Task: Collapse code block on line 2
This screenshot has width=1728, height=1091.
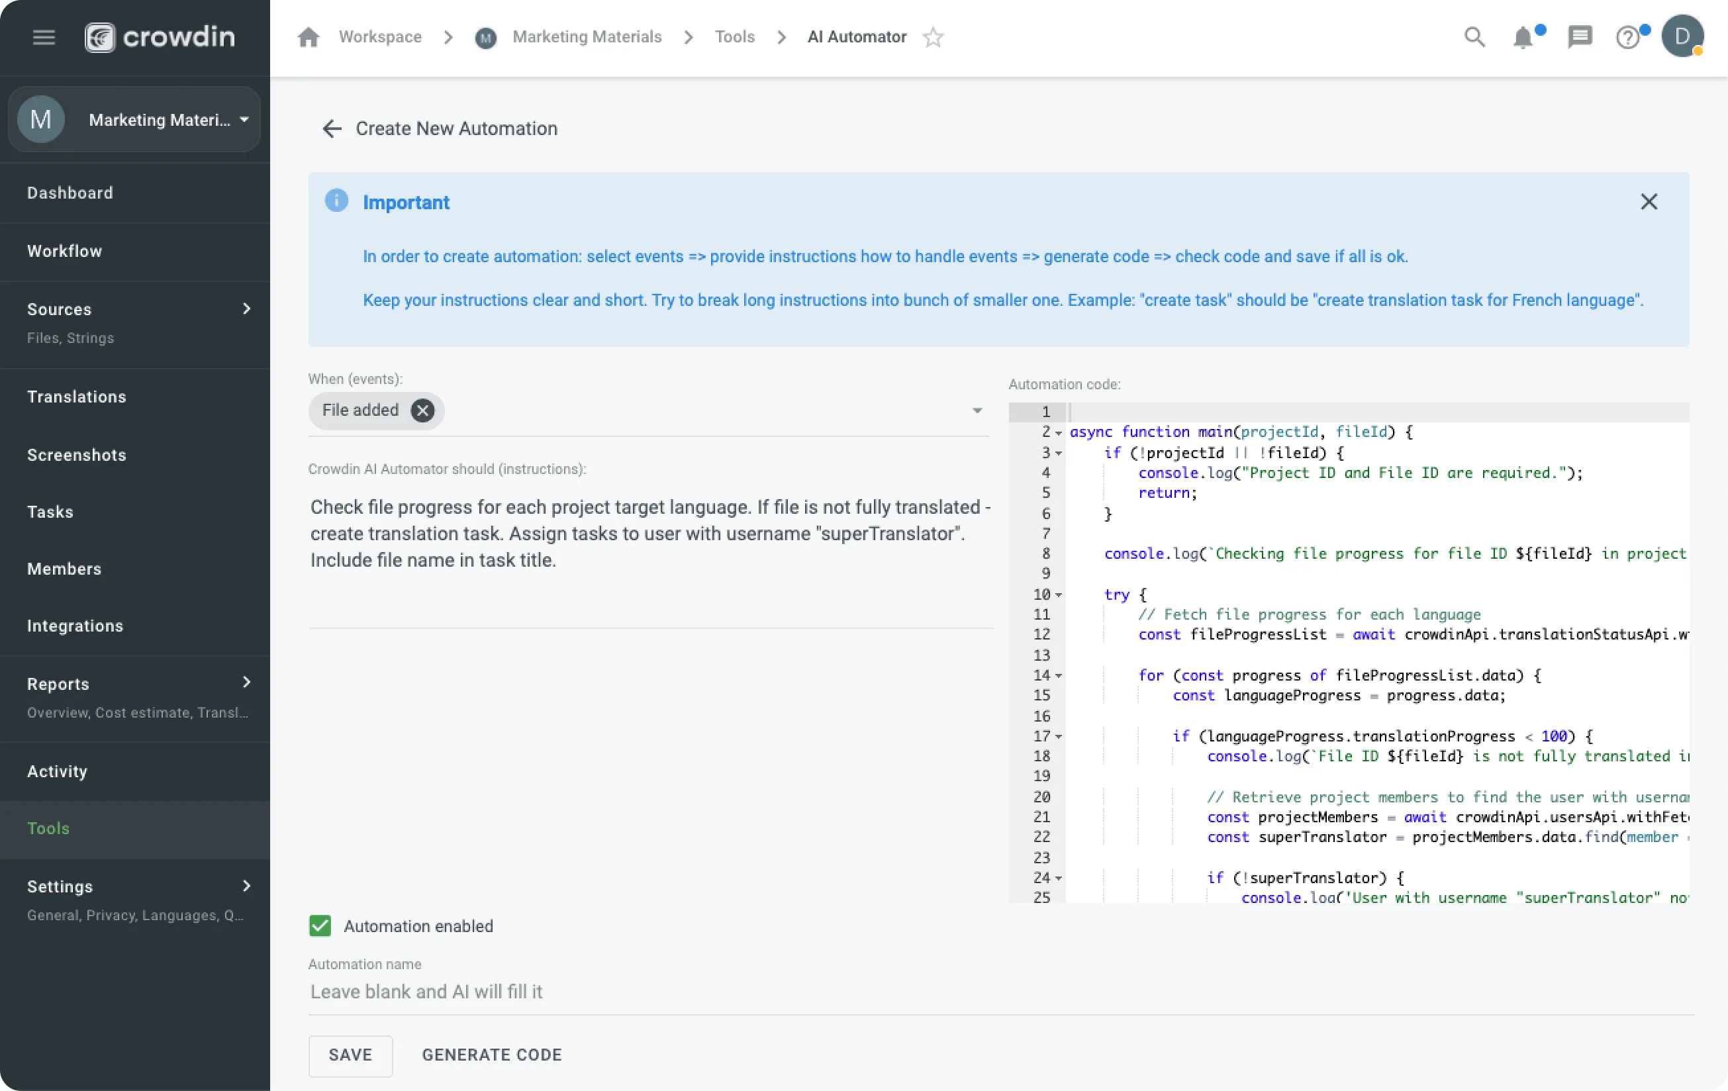Action: (1060, 432)
